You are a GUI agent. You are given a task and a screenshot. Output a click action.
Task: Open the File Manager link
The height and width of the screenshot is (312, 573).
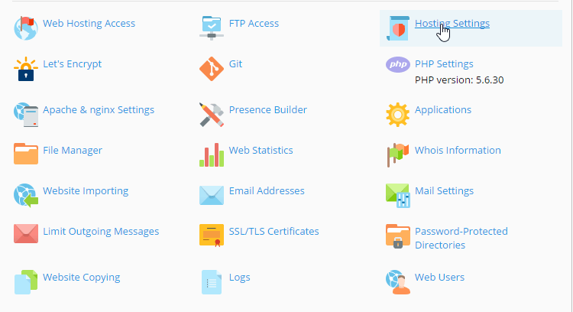[x=73, y=151]
